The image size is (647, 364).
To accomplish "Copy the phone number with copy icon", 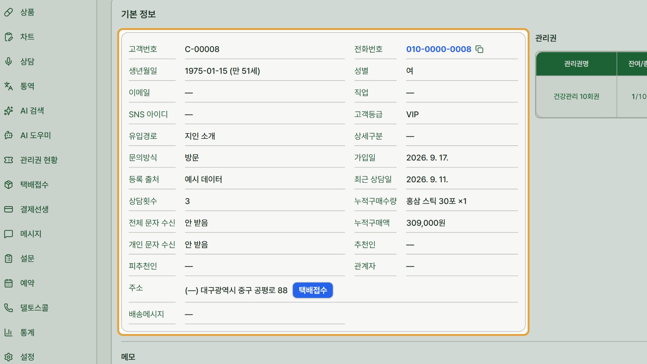I will pyautogui.click(x=479, y=49).
